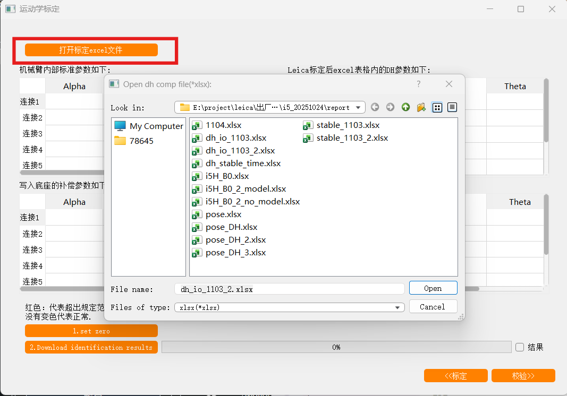Image resolution: width=567 pixels, height=396 pixels.
Task: Open the 78645 folder shortcut
Action: (x=141, y=141)
